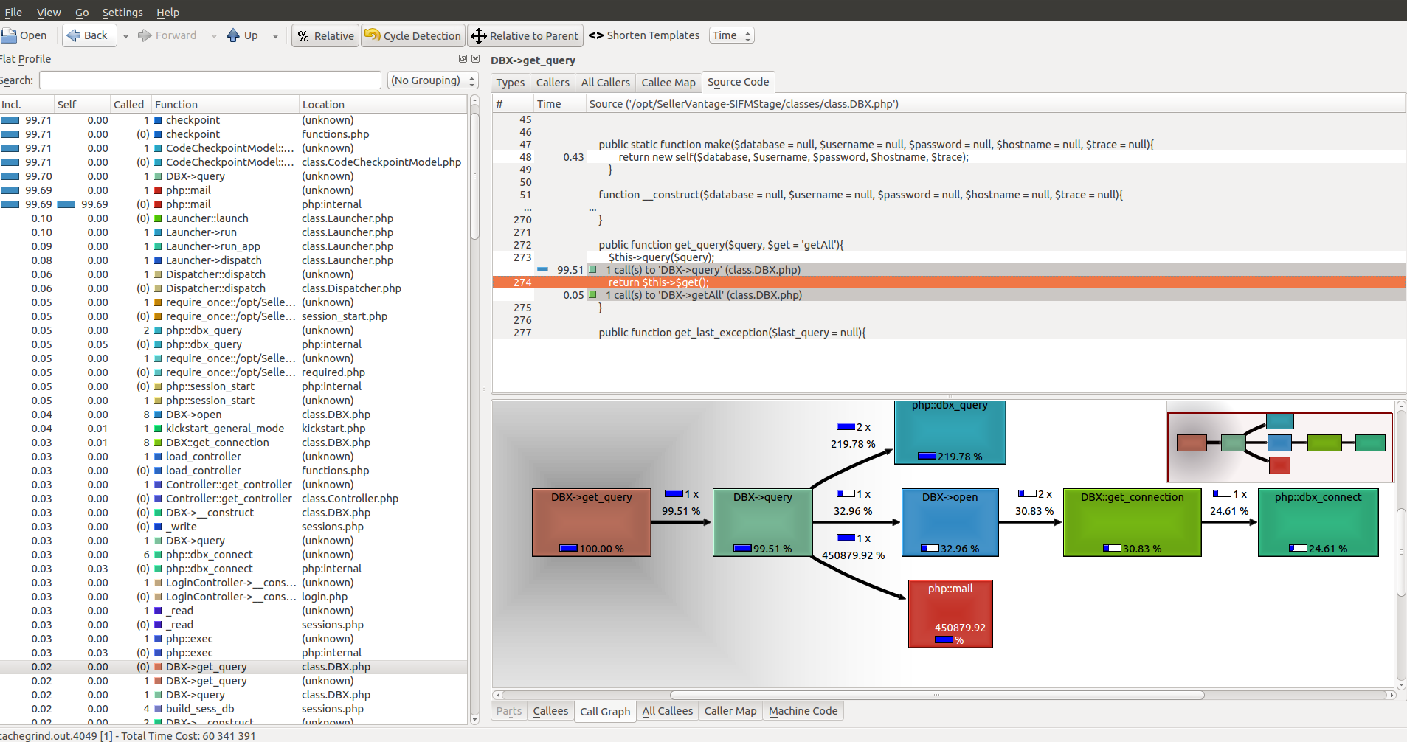
Task: Toggle Cycle Detection on or off
Action: (413, 35)
